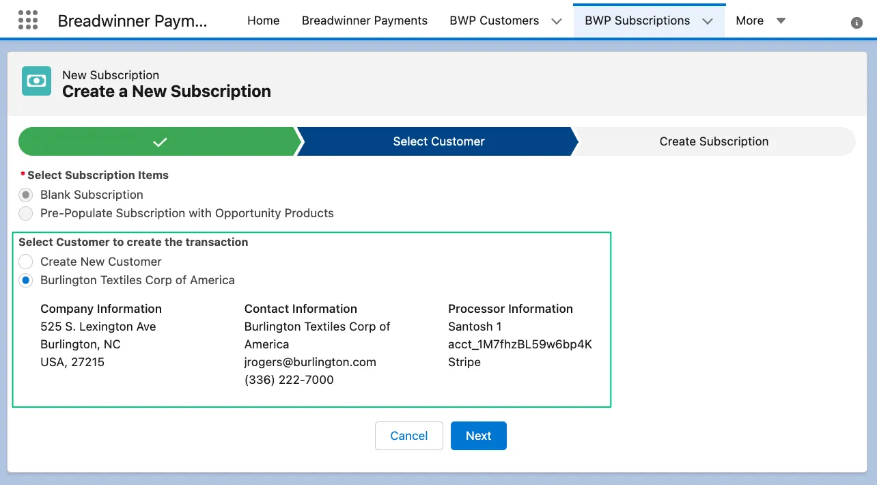Viewport: 877px width, 485px height.
Task: Click the Breadwinner Paym... app name
Action: pyautogui.click(x=133, y=21)
